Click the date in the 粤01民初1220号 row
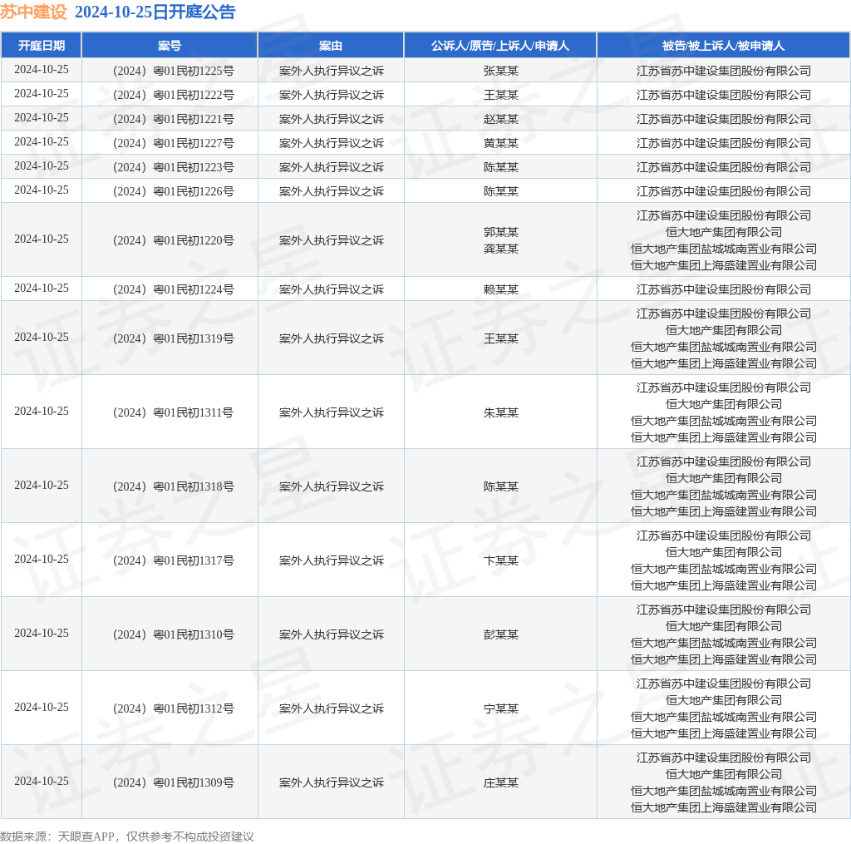Screen dimensions: 851x844 coord(42,239)
